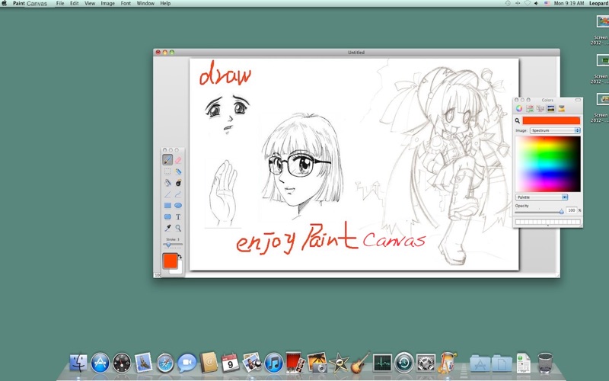Pick the bomb tool in tool palette
The width and height of the screenshot is (609, 381).
(178, 183)
